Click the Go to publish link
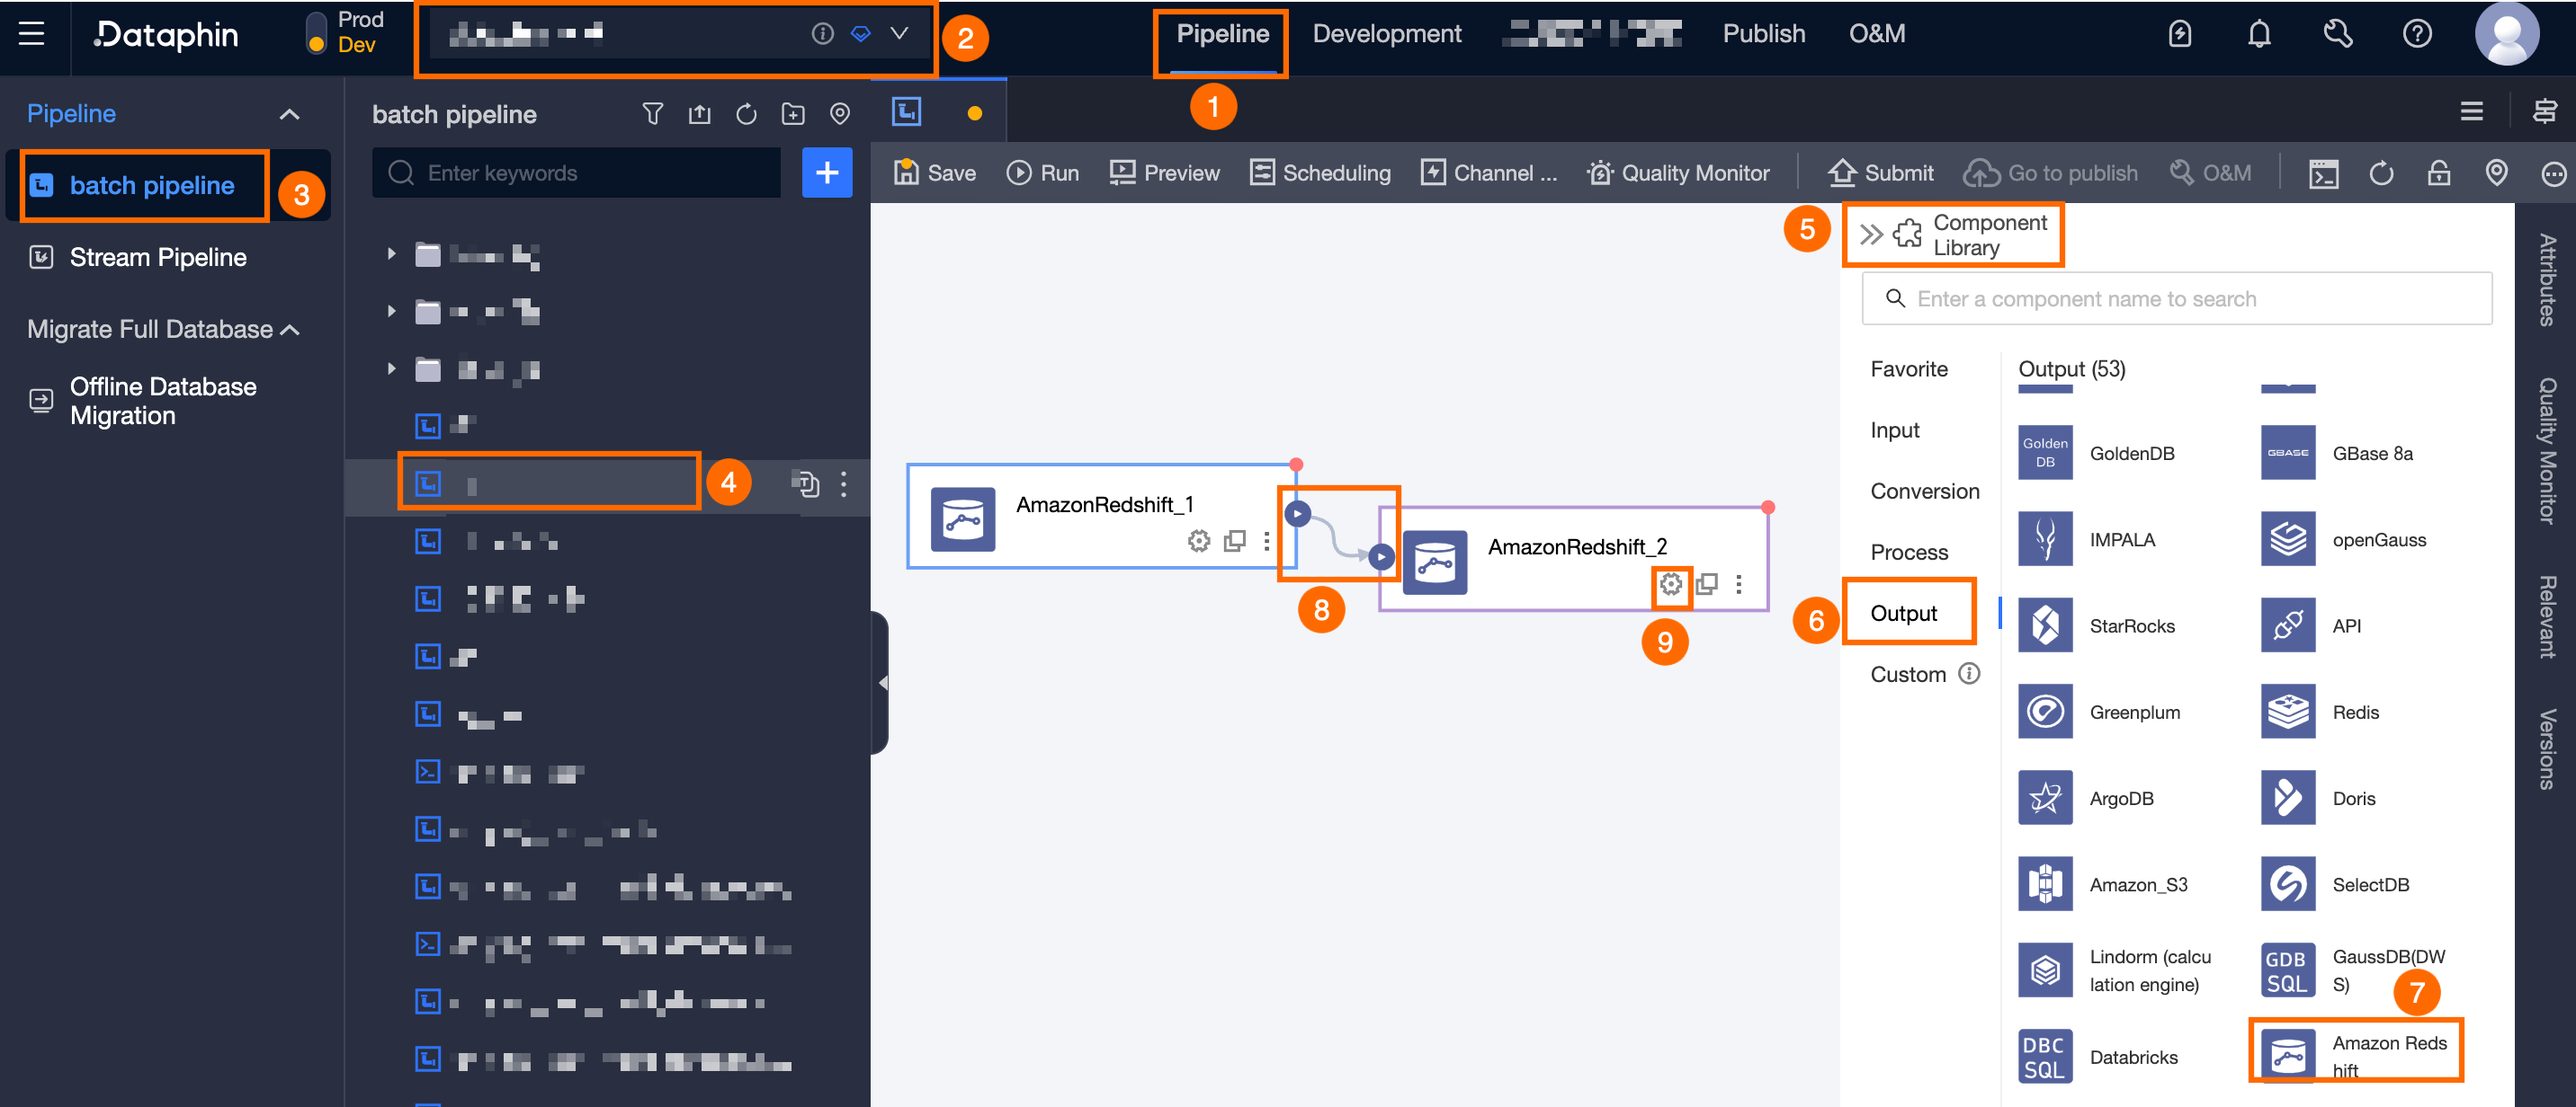 2051,172
